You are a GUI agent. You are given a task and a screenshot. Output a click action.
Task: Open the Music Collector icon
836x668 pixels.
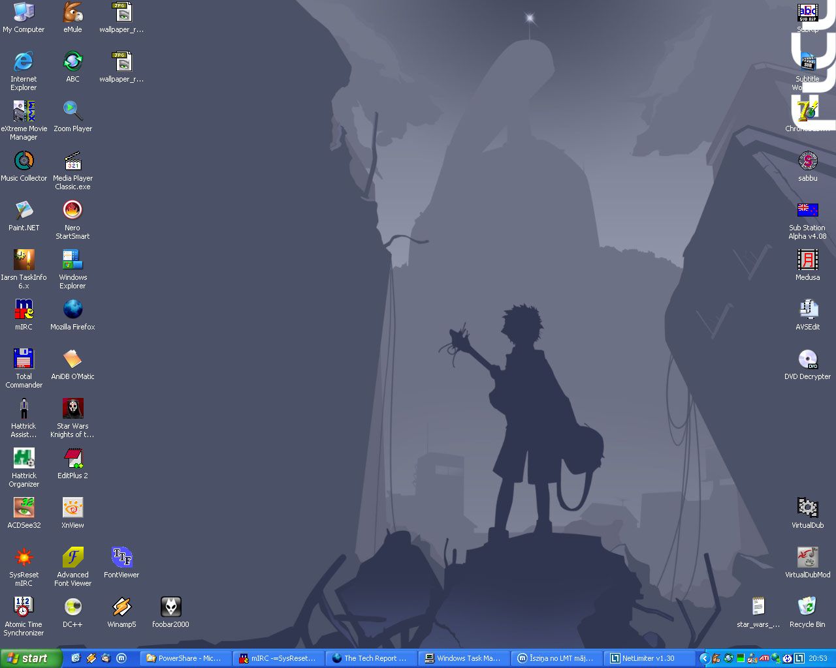(x=24, y=166)
